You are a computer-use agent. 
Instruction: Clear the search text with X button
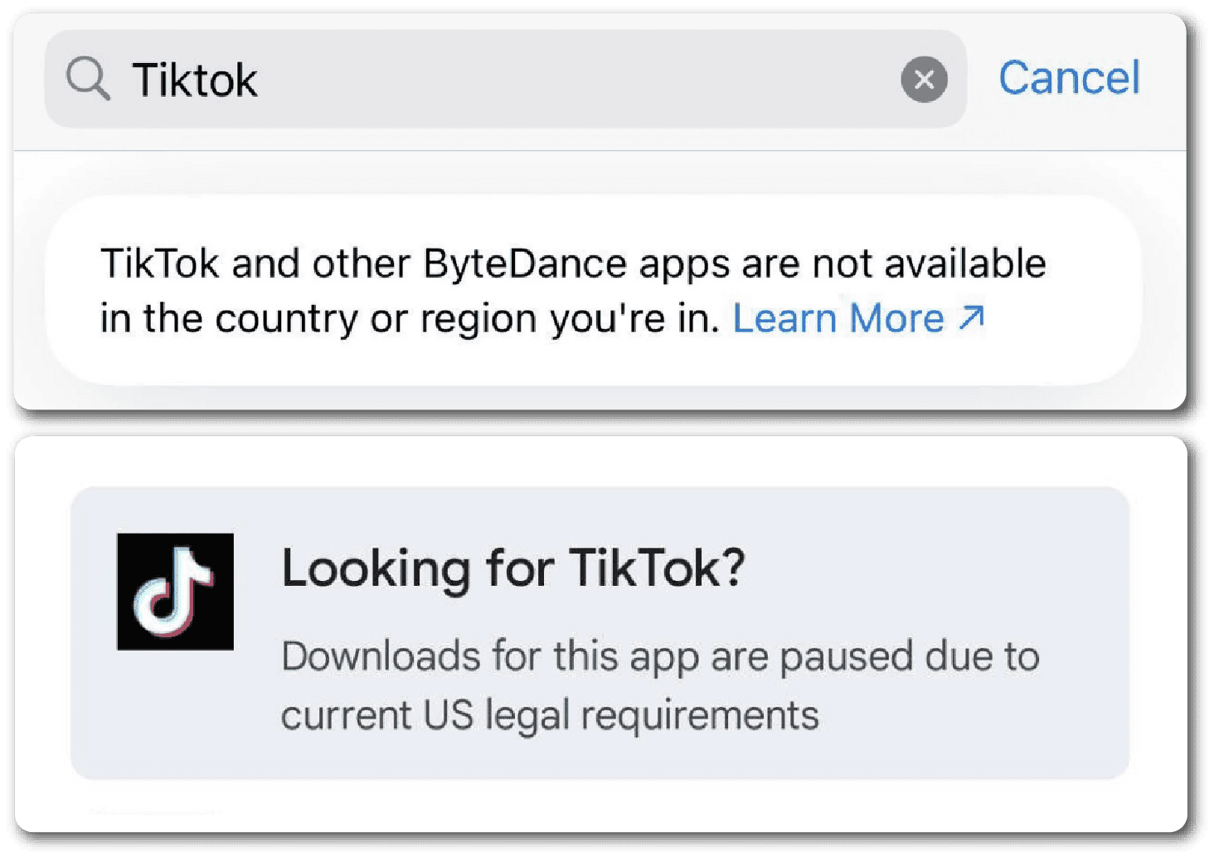coord(924,80)
